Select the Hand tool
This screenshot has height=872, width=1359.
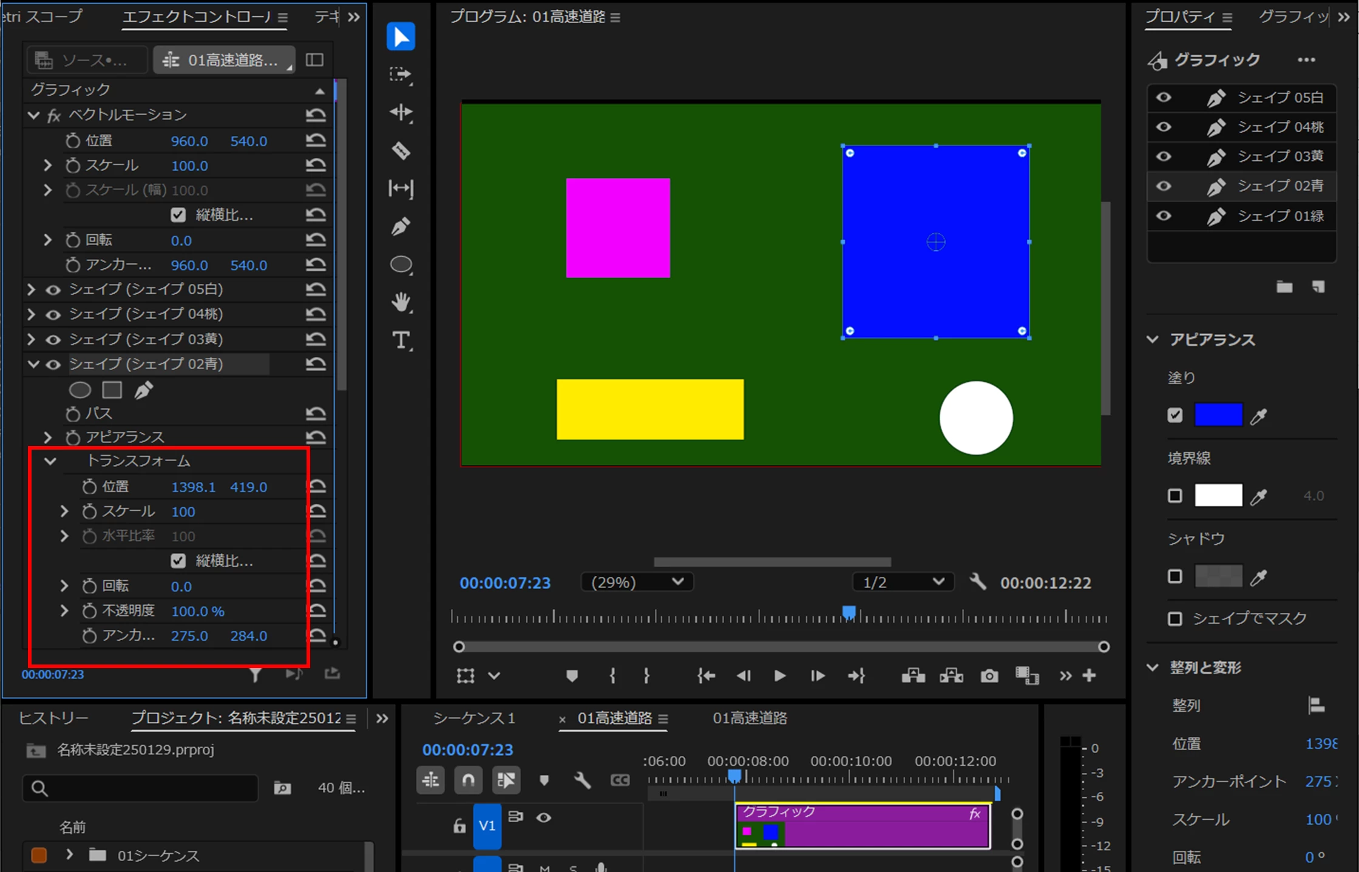pos(401,302)
